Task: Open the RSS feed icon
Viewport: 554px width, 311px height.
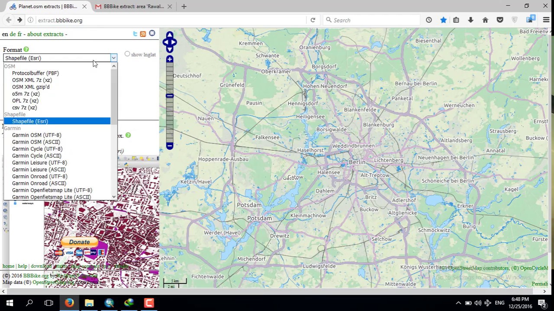Action: (x=143, y=34)
